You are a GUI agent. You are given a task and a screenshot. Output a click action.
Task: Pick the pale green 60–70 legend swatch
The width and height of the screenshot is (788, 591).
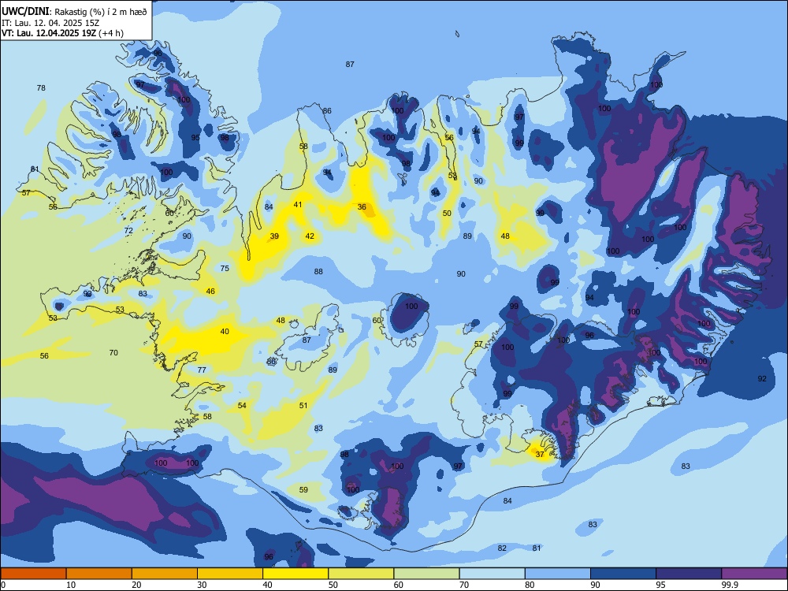click(x=426, y=574)
